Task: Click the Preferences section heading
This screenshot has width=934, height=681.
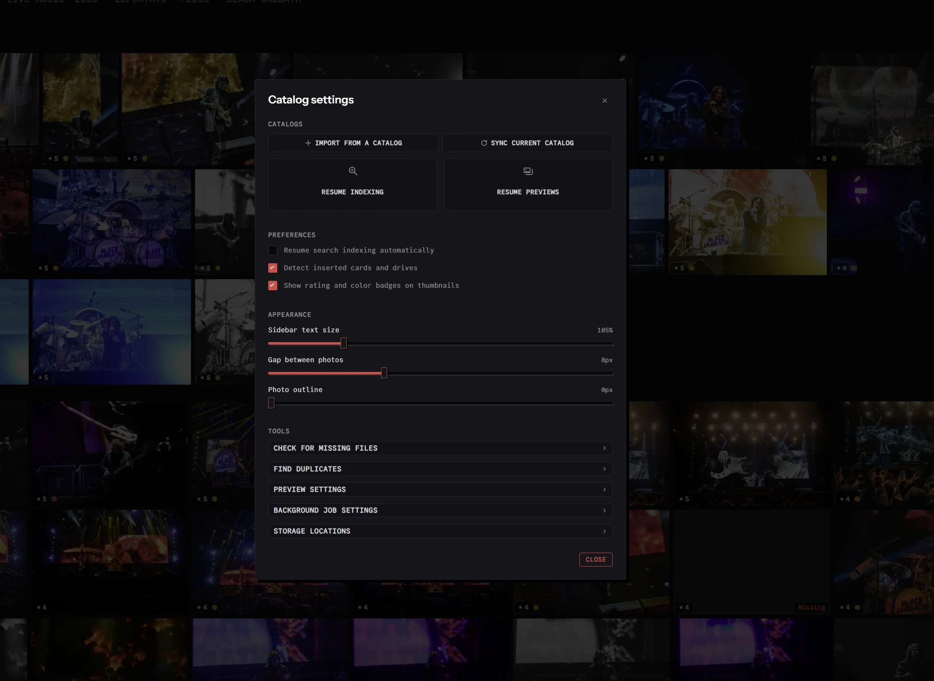Action: [292, 235]
